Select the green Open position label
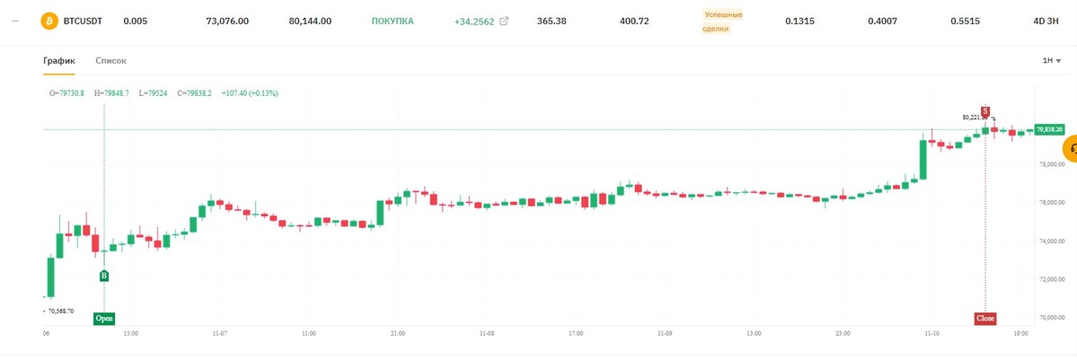Viewport: 1077px width, 359px height. coord(104,319)
